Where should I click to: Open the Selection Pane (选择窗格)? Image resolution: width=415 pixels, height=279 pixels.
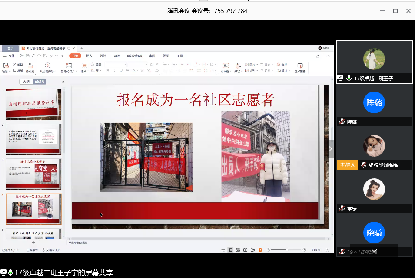pyautogui.click(x=300, y=66)
